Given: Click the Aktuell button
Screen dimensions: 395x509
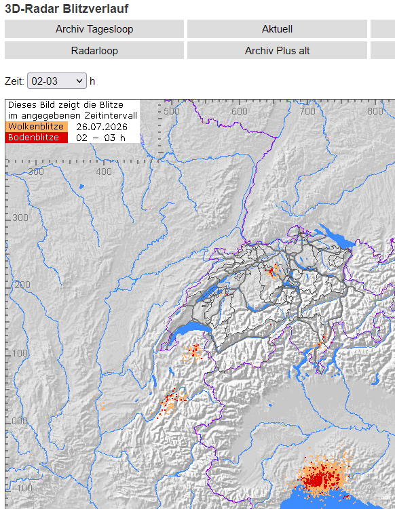Looking at the screenshot, I should point(277,29).
